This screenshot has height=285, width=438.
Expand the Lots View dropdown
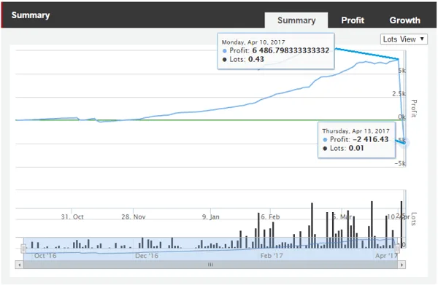pyautogui.click(x=404, y=39)
